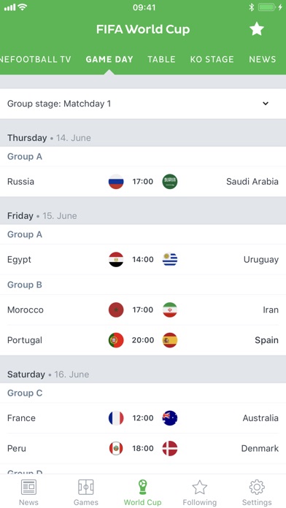Open the Egypt vs Uruguay match
Viewport: 286px width, 508px height.
[143, 260]
